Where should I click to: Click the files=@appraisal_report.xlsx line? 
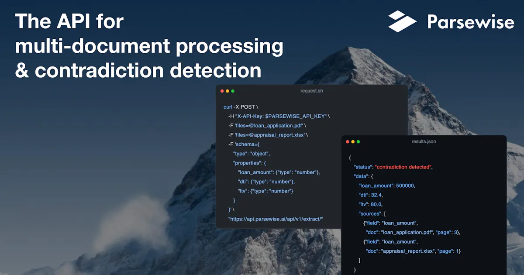click(268, 135)
